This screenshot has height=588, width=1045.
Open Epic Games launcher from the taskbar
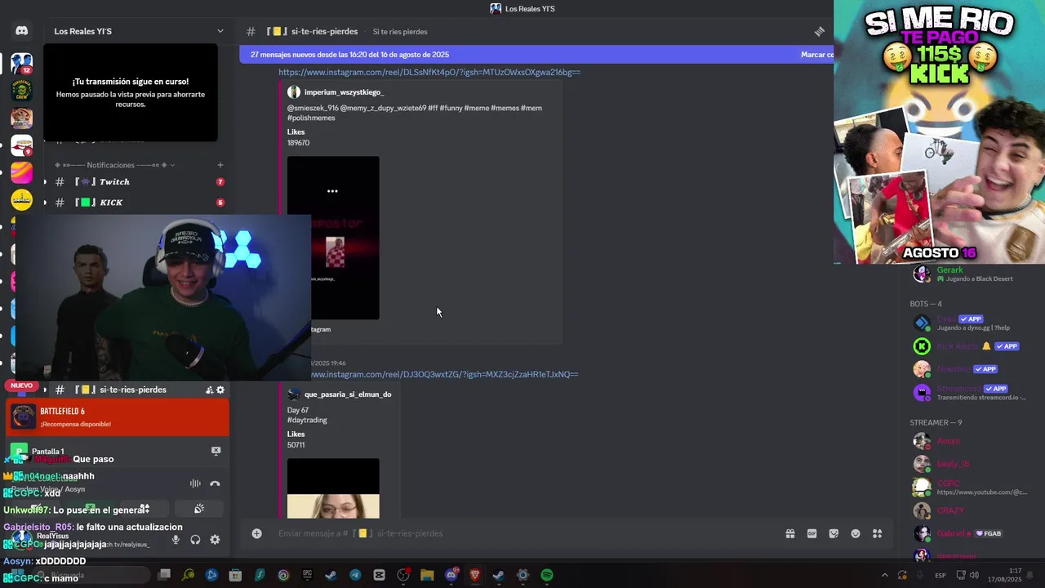click(x=307, y=575)
